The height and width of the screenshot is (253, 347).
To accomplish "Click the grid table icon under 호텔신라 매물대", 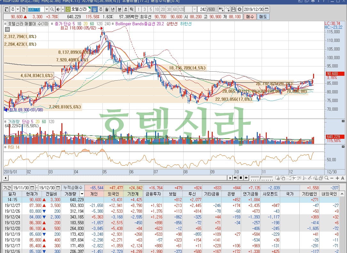I will coord(7,29).
